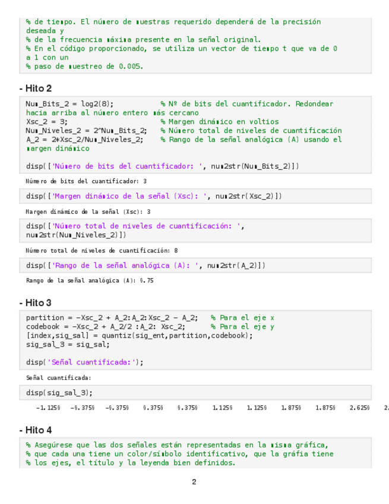Screen dimensions: 389x504
Task: Click output 'Rango de la señal analógica (A): 0.75'
Action: click(90, 281)
